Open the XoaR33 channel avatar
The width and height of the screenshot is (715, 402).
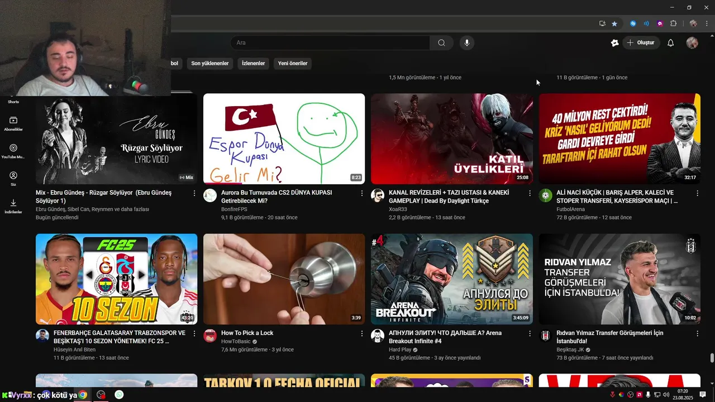click(x=378, y=195)
